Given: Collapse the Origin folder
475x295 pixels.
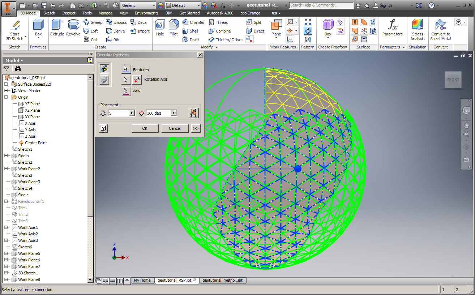Looking at the screenshot, I should point(6,97).
